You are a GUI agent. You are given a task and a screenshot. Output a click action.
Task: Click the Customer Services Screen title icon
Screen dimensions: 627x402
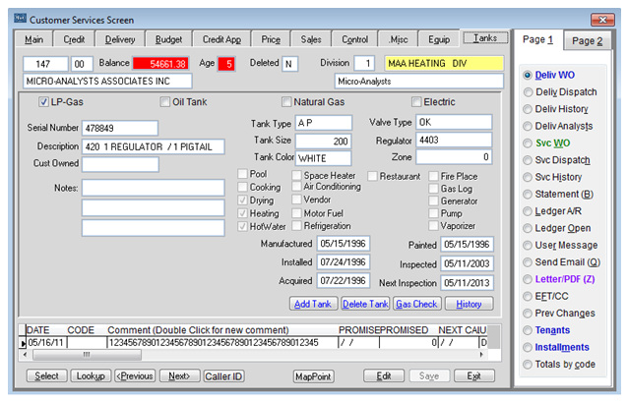[x=20, y=19]
